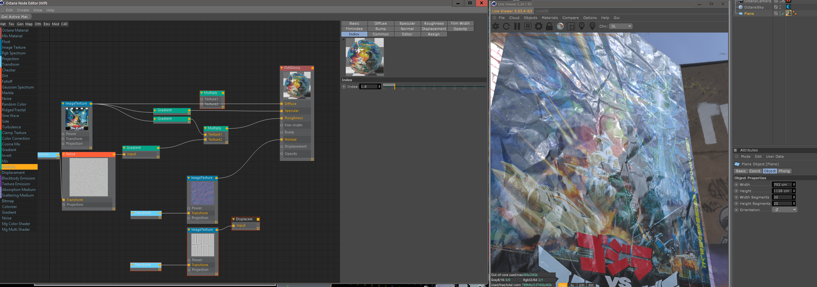Open the Roughness tab in material properties
The height and width of the screenshot is (287, 817).
[x=434, y=23]
